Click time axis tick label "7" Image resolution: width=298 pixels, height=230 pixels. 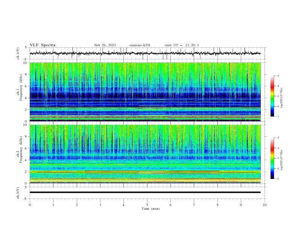click(194, 205)
